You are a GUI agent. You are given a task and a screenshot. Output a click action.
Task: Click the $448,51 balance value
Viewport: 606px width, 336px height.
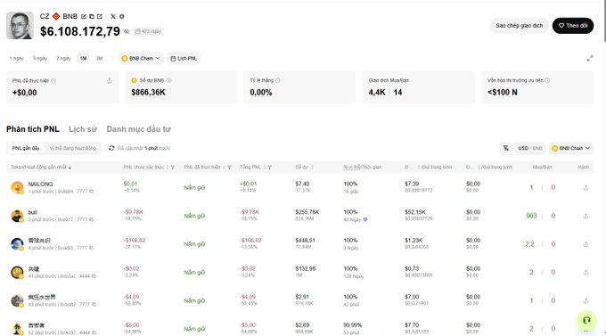(x=306, y=240)
